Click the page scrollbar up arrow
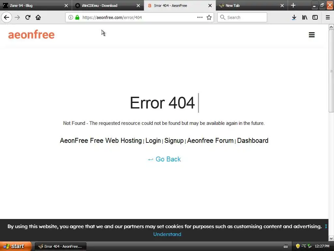The height and width of the screenshot is (251, 334). click(x=331, y=27)
